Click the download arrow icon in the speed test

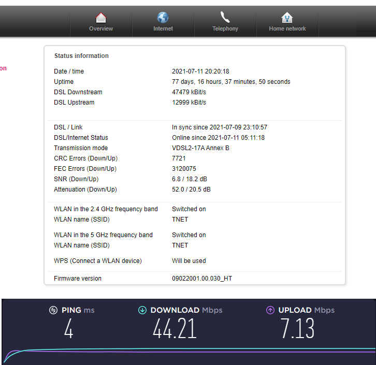(x=142, y=310)
